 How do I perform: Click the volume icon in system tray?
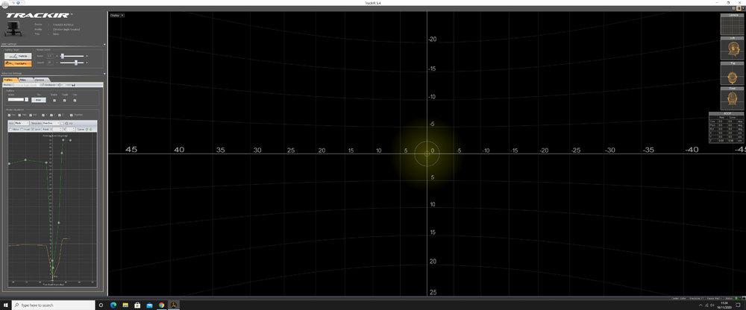[x=712, y=305]
